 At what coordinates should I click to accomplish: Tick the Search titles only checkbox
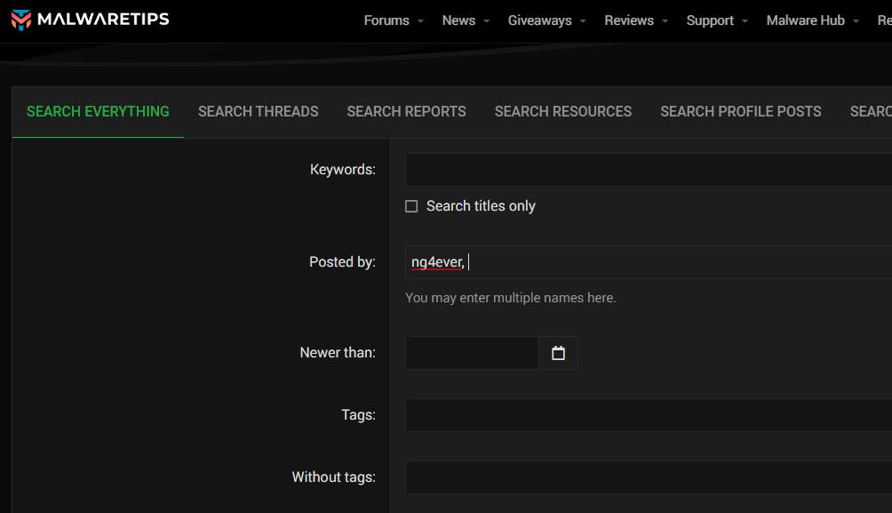[x=411, y=206]
